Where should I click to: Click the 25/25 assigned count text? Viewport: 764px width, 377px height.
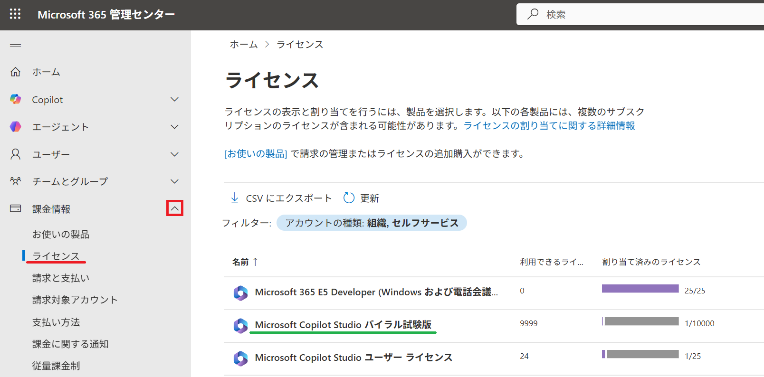click(x=695, y=291)
